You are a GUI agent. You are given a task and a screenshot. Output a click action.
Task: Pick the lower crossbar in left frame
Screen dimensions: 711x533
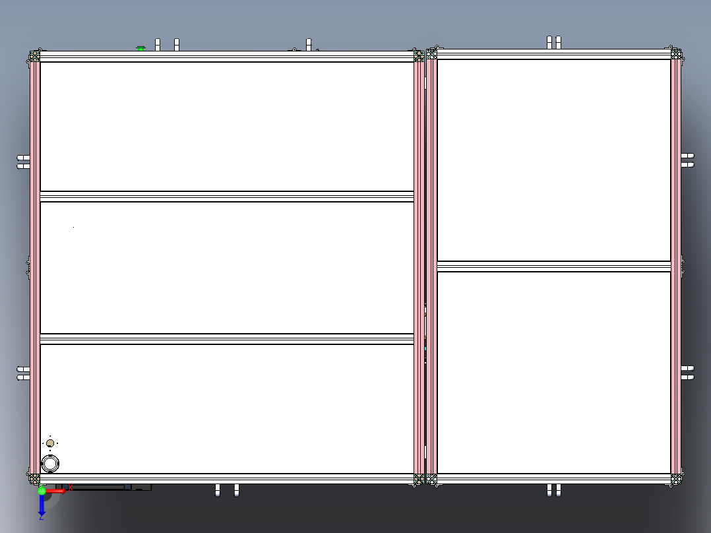227,339
